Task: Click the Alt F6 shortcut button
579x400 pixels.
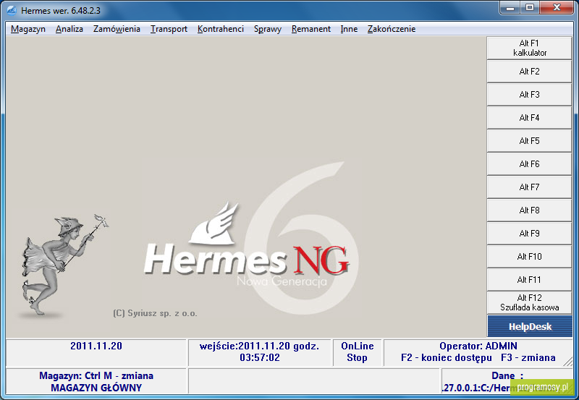Action: tap(529, 164)
